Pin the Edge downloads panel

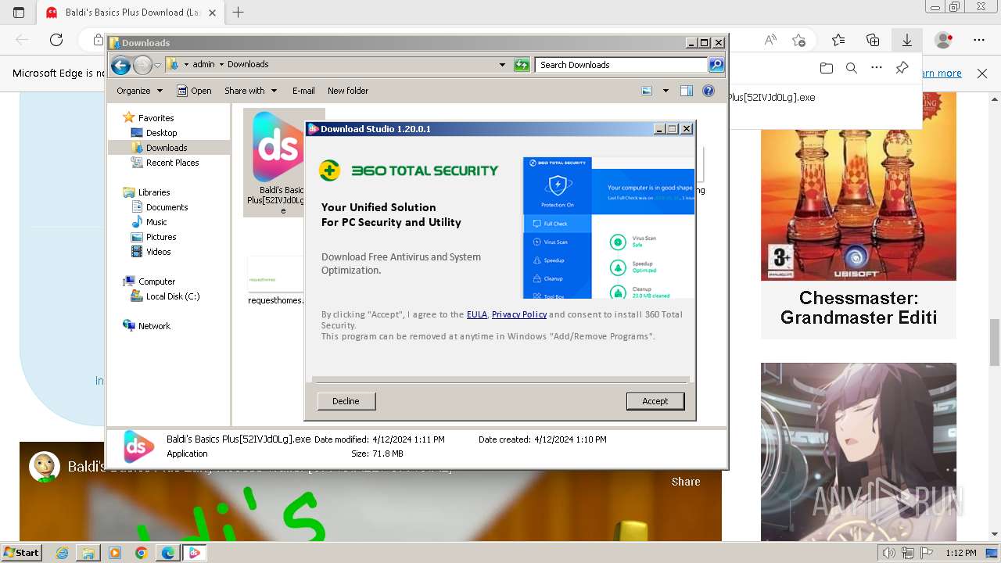pyautogui.click(x=902, y=68)
